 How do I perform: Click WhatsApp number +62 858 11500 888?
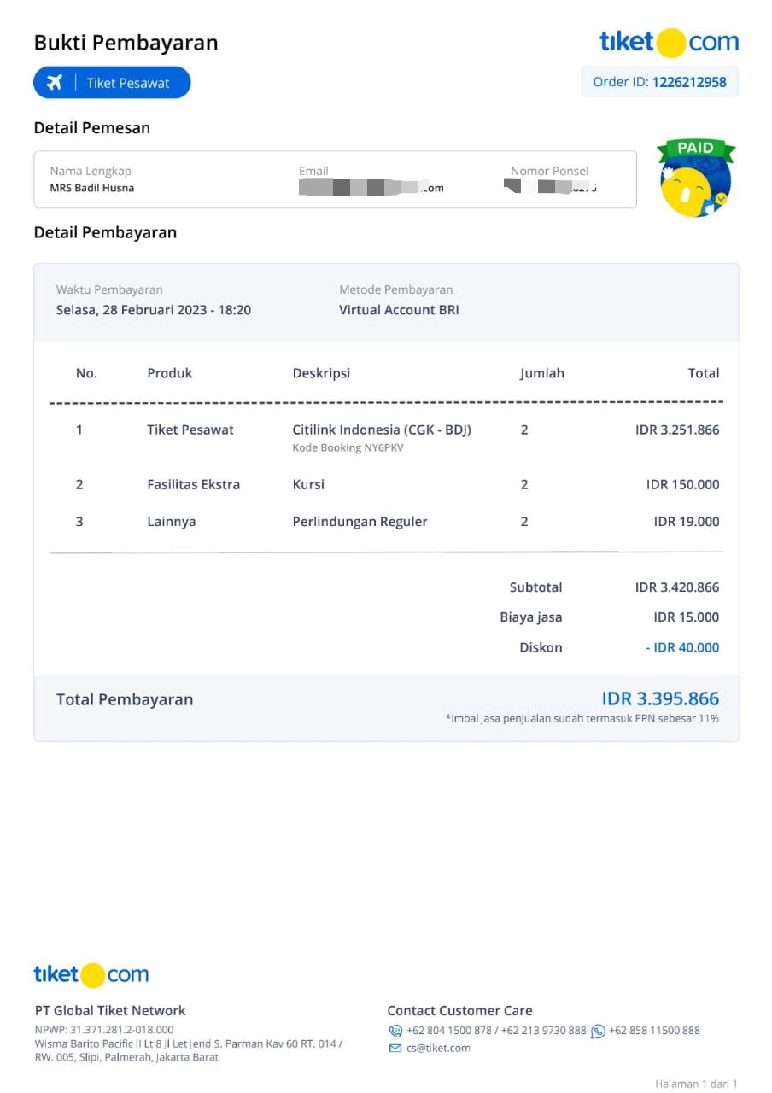pos(654,1031)
